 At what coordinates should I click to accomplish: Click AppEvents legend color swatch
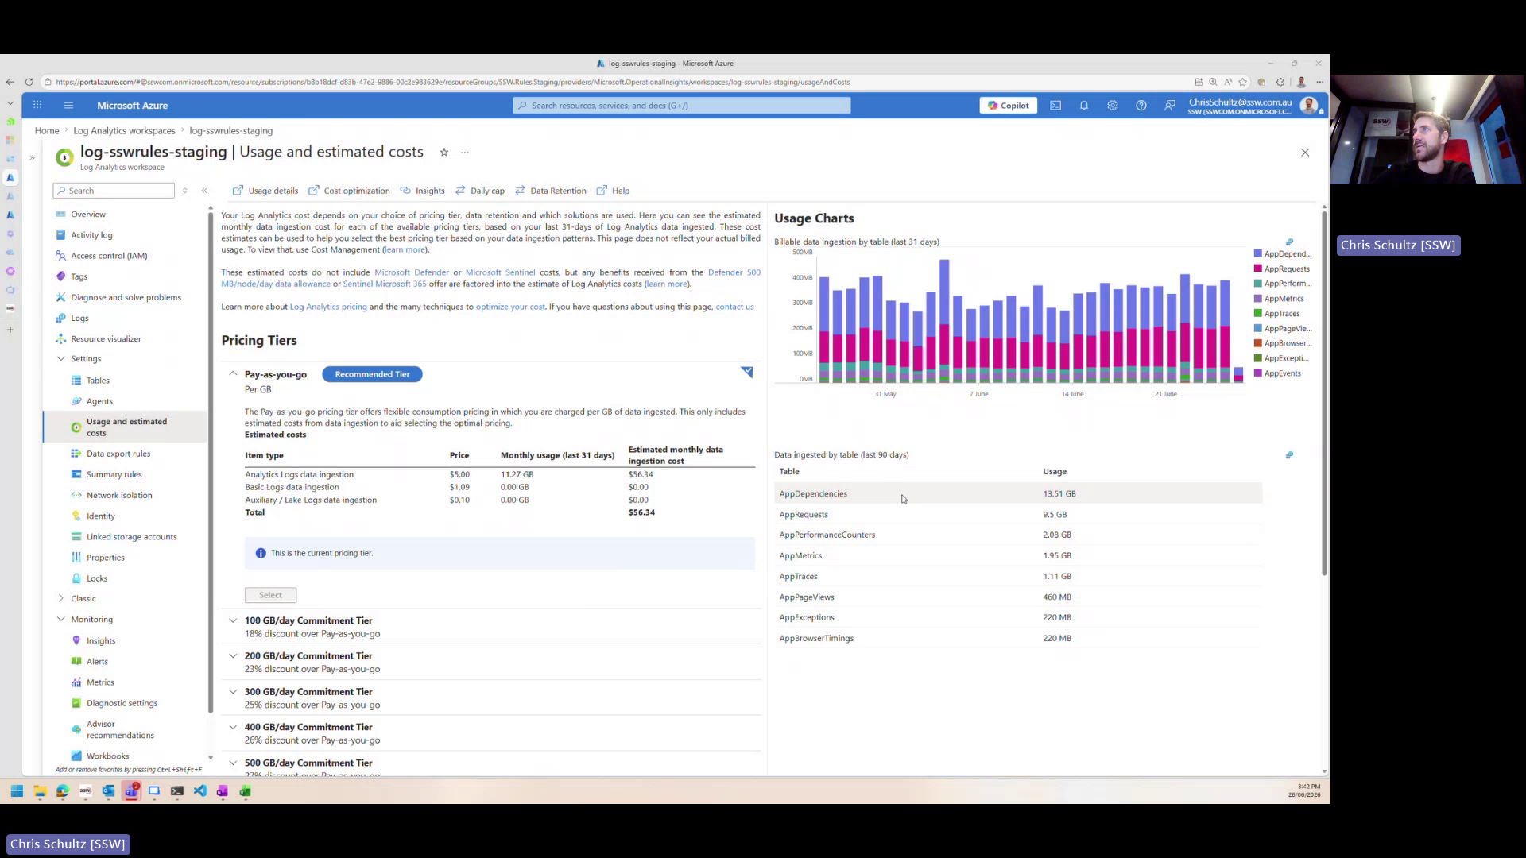coord(1258,373)
